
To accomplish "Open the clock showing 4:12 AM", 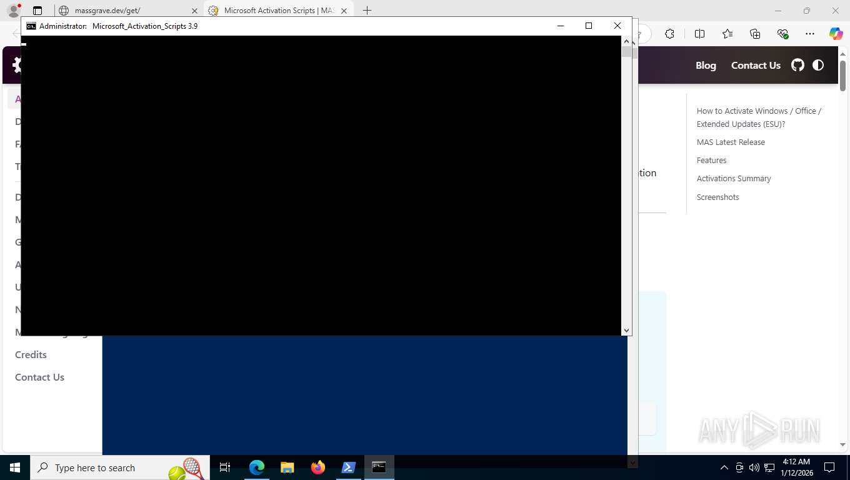I will pyautogui.click(x=796, y=467).
